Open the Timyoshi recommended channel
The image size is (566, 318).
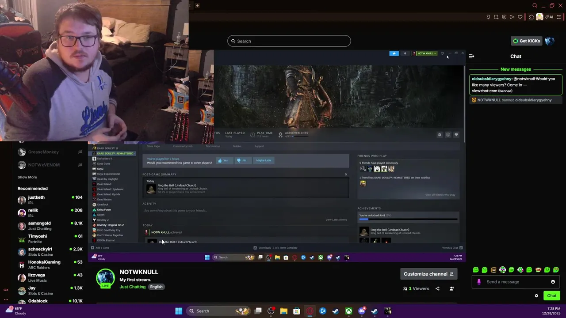(50, 238)
